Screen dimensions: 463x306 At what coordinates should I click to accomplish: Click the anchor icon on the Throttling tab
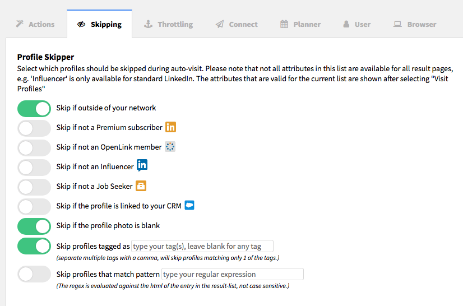[148, 24]
